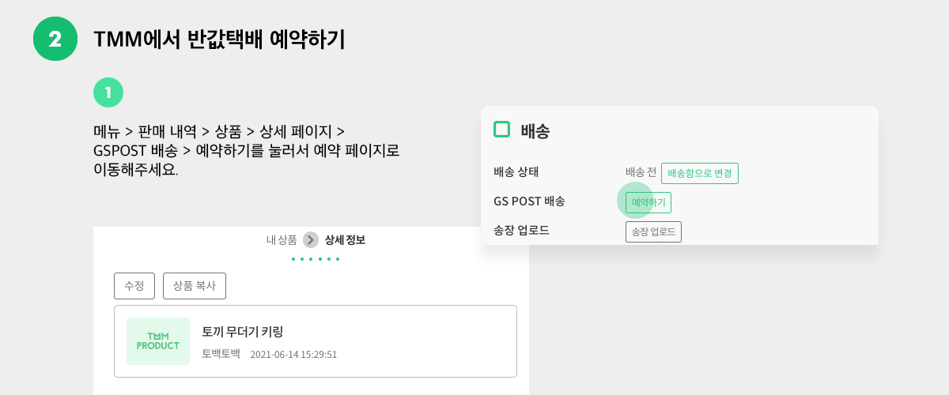Screen dimensions: 949x395
Task: Click the 배송 전 status text
Action: point(641,172)
